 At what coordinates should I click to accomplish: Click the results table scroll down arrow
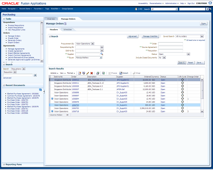click(x=202, y=111)
